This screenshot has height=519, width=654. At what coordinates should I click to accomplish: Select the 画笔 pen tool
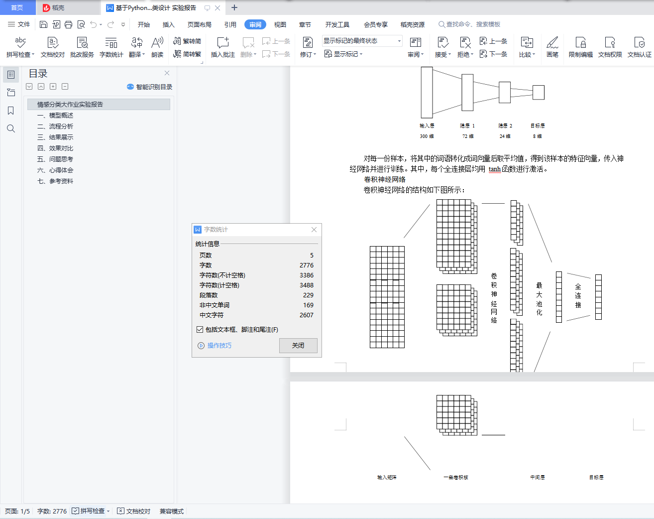pos(552,47)
